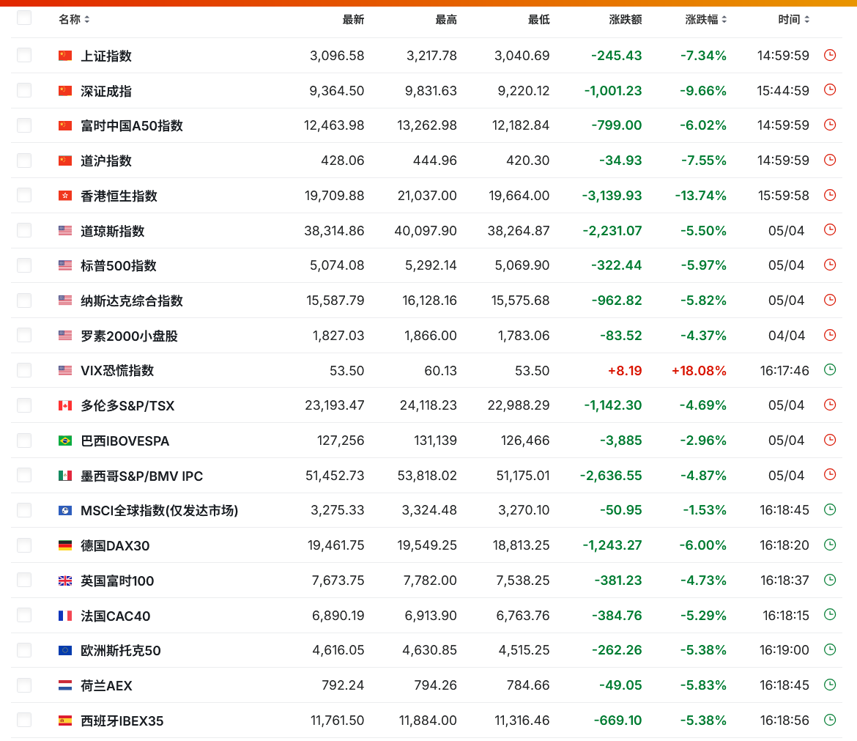Click the -13.74% change value
Viewport: 857px width, 741px height.
click(x=701, y=196)
